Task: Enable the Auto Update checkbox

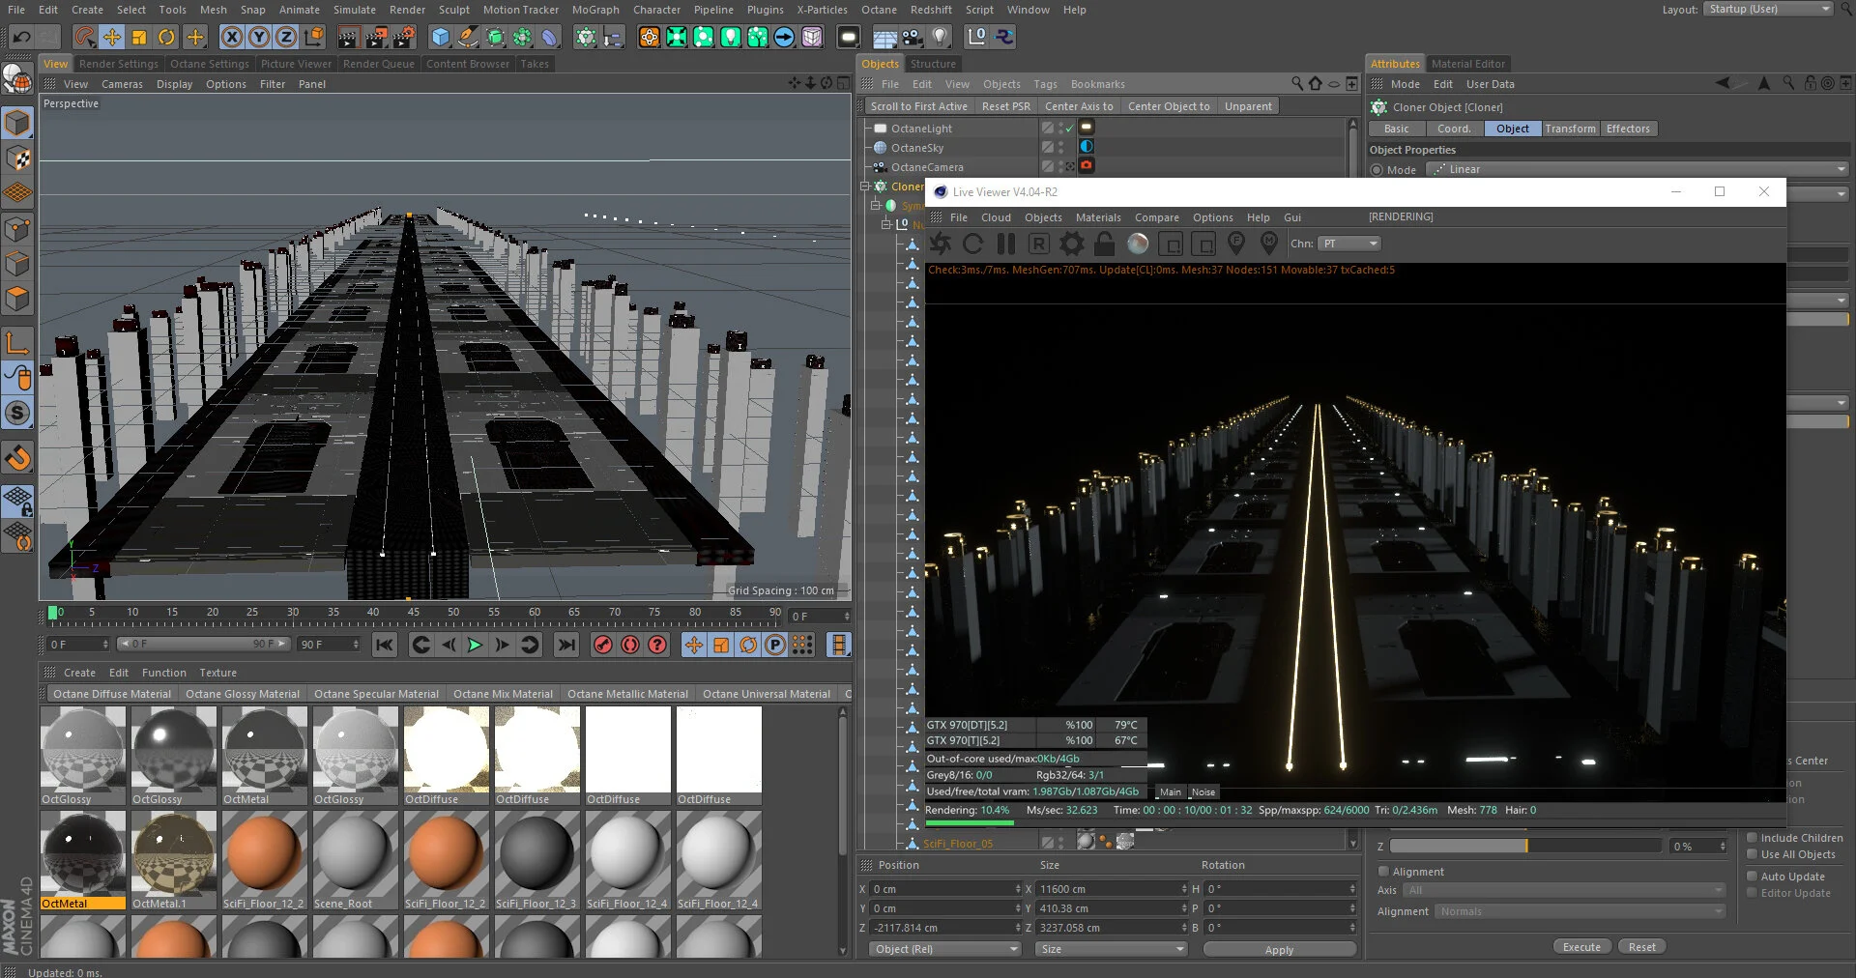Action: (1752, 876)
